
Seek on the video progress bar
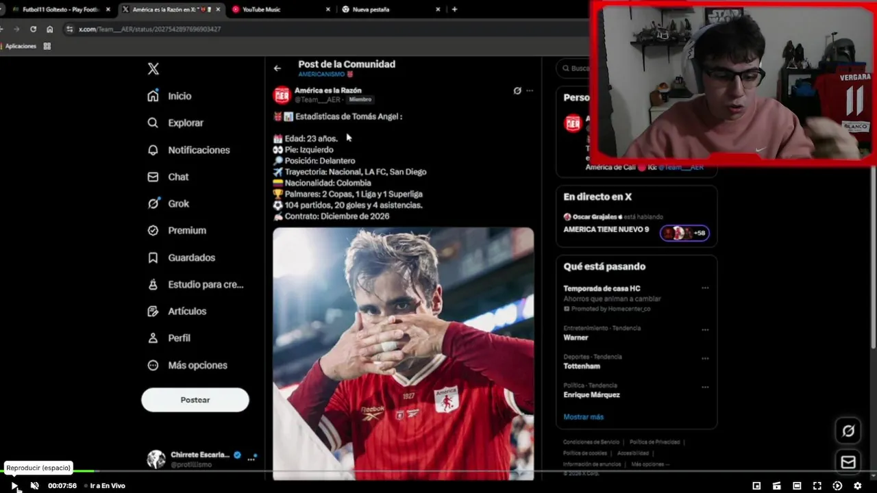pyautogui.click(x=438, y=471)
